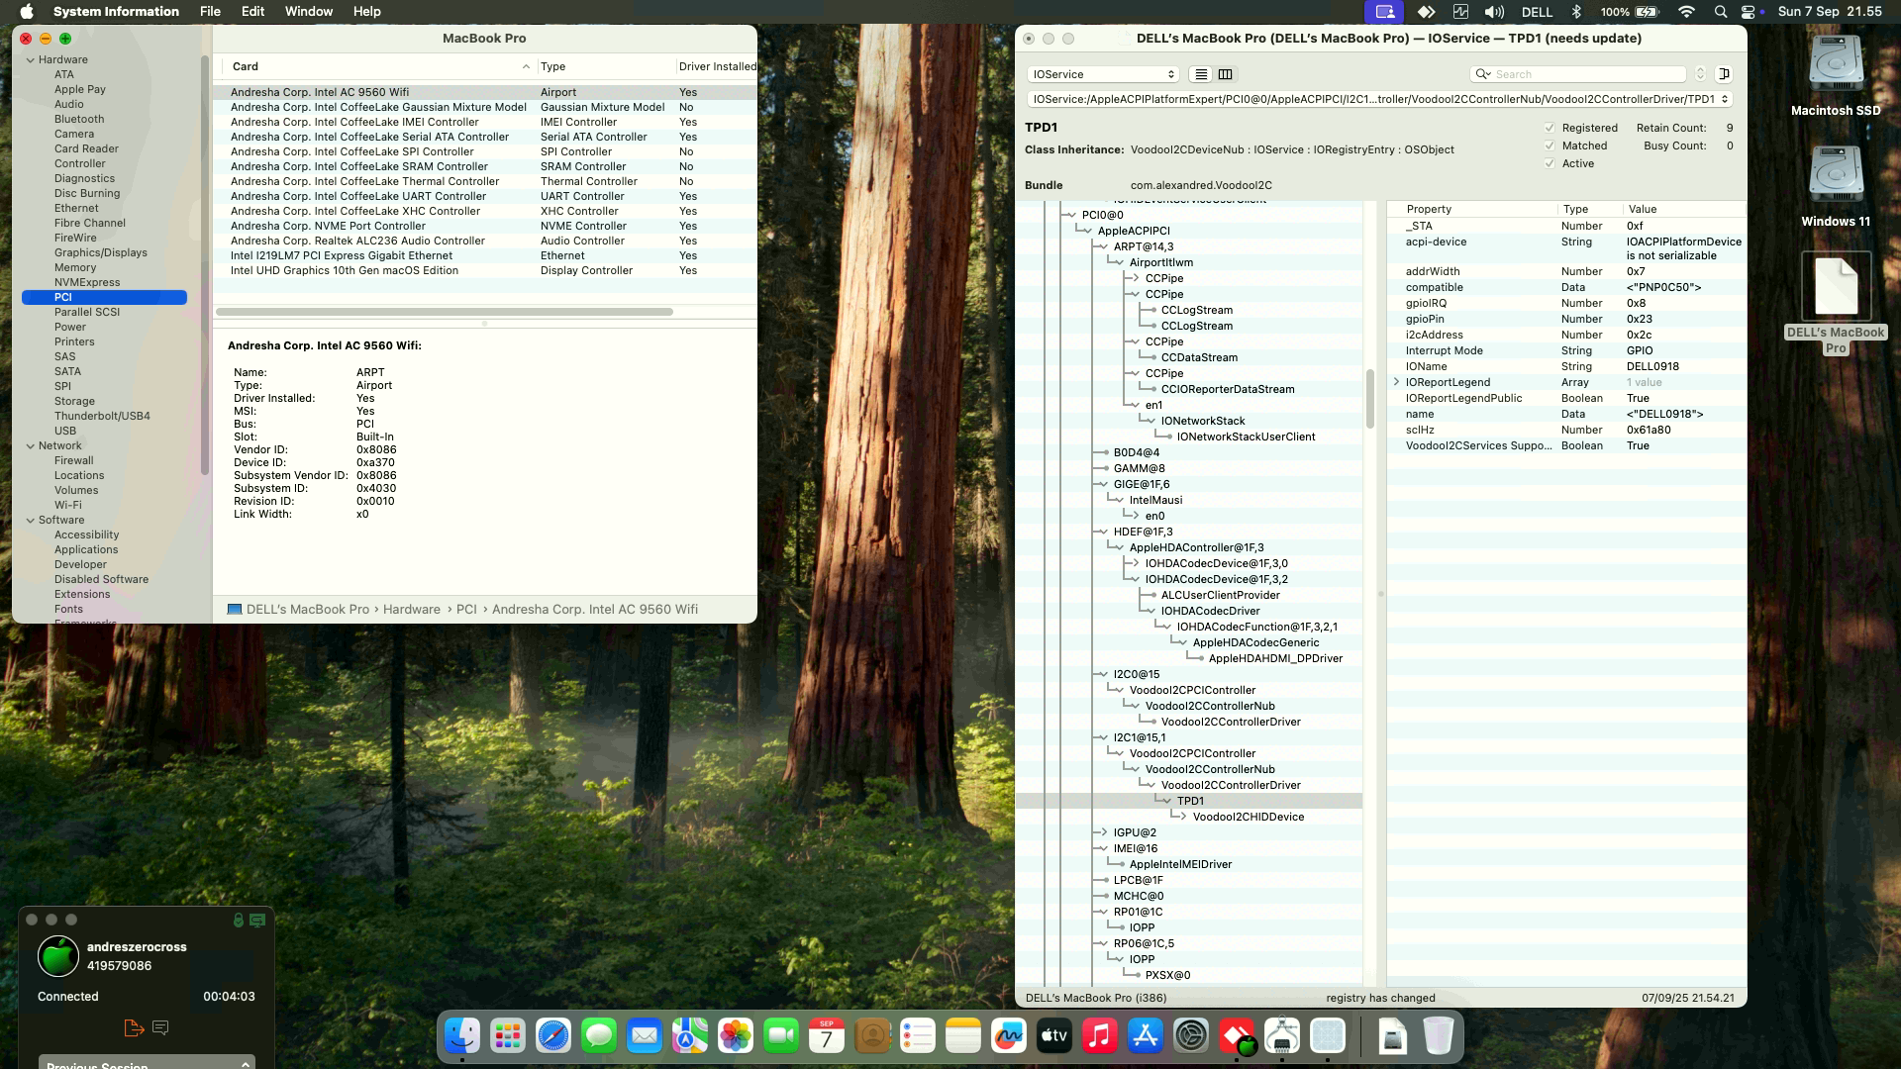The width and height of the screenshot is (1901, 1069).
Task: Open System Information in the Dock
Action: pos(1328,1036)
